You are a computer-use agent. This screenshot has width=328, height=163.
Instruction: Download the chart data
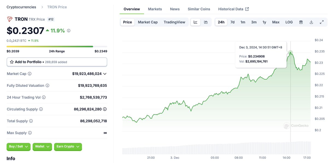coord(311,22)
